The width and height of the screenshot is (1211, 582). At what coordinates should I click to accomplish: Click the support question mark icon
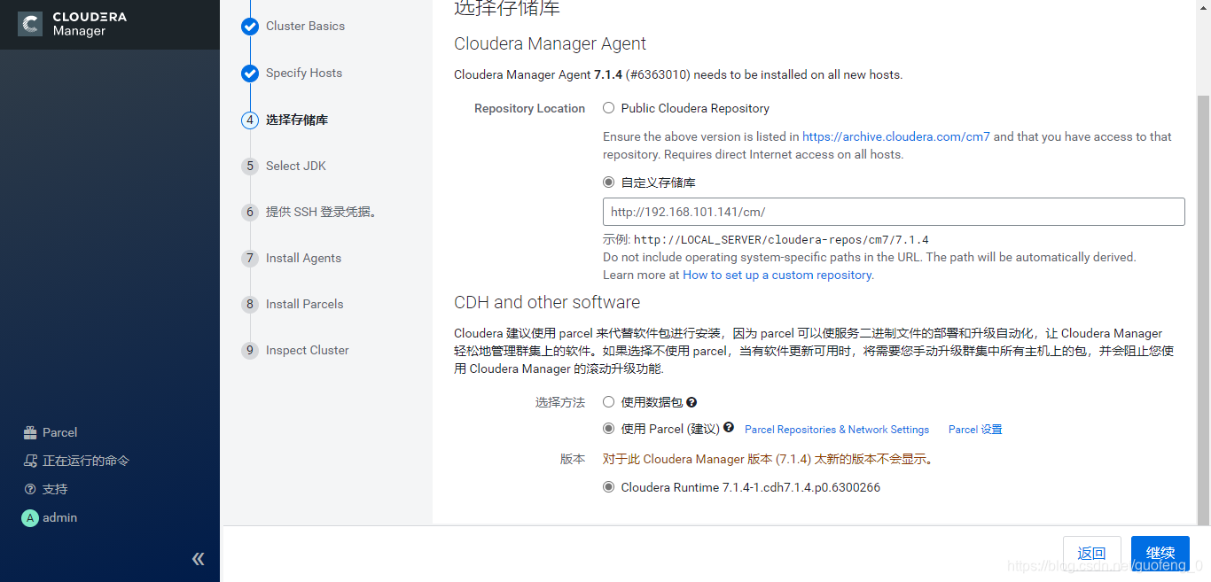[x=30, y=489]
